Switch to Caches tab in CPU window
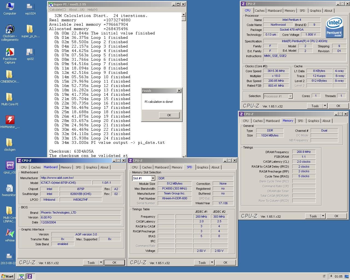The image size is (350, 280). [259, 11]
